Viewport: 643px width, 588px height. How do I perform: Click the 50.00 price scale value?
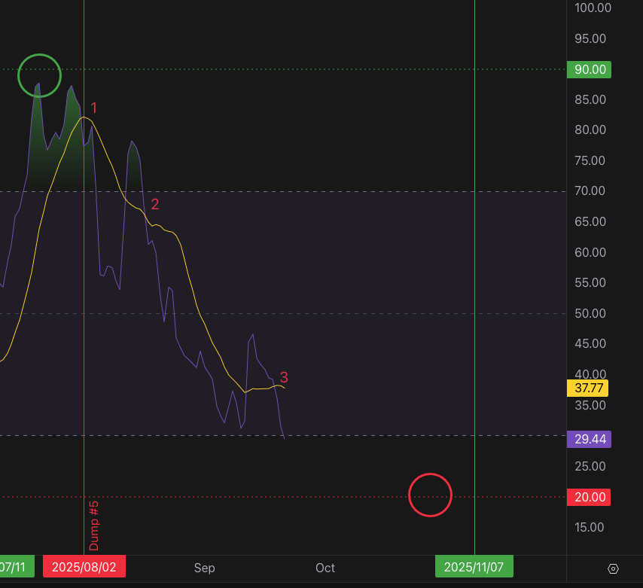point(590,313)
